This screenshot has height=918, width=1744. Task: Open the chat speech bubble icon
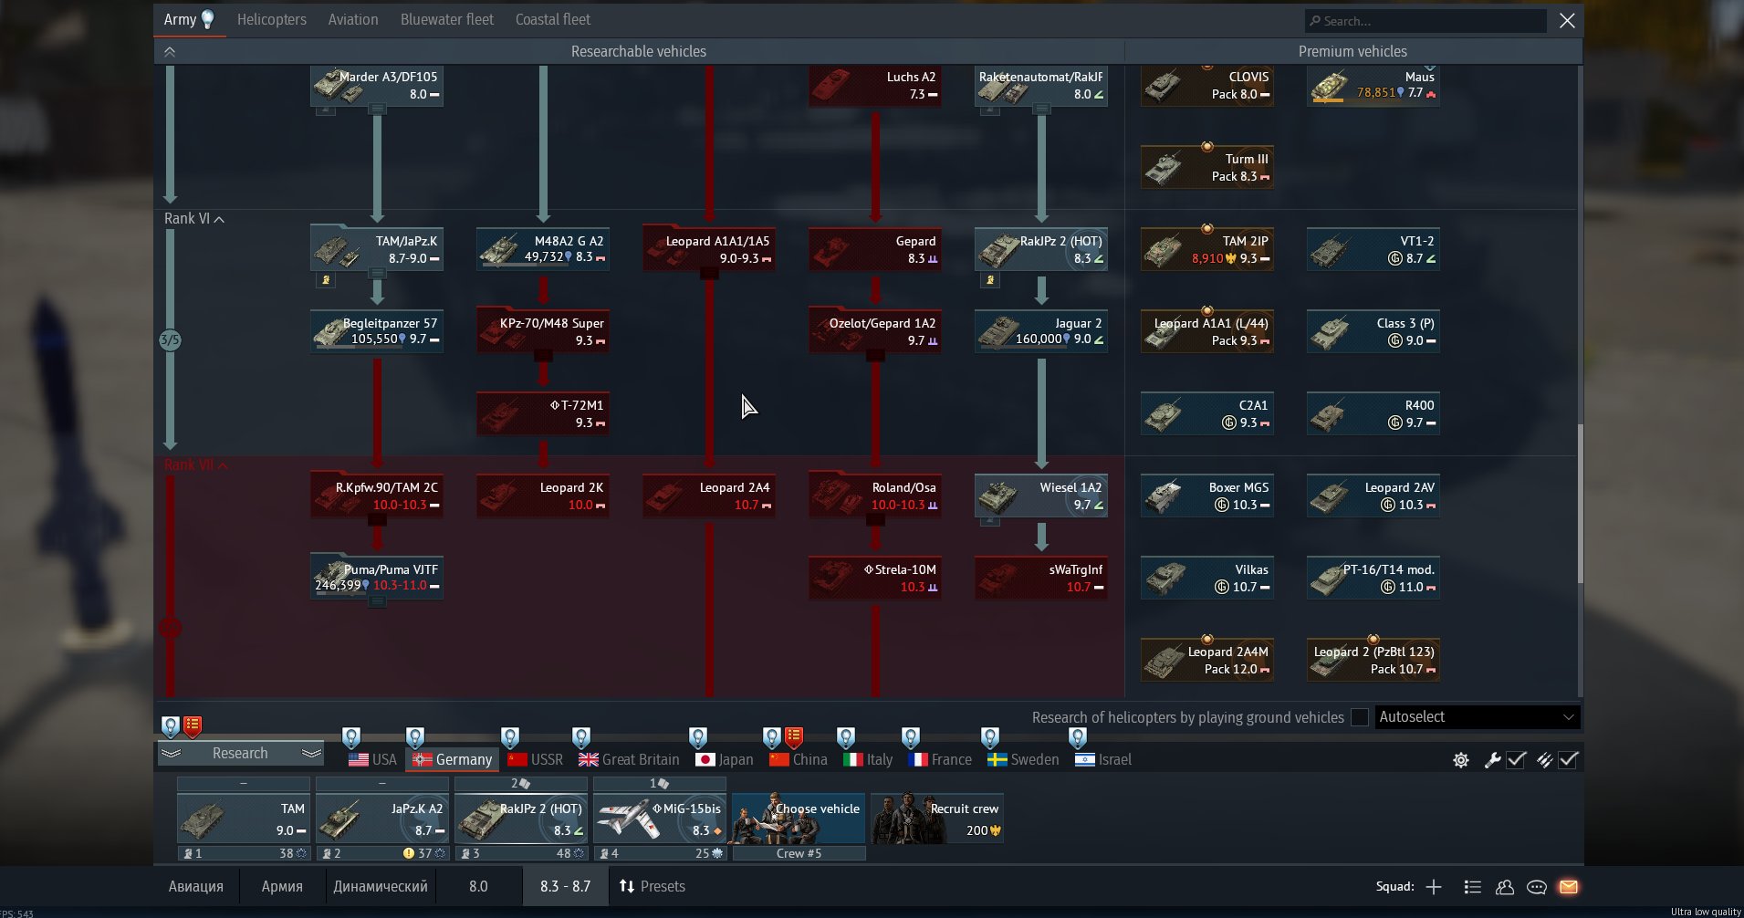click(x=1537, y=887)
